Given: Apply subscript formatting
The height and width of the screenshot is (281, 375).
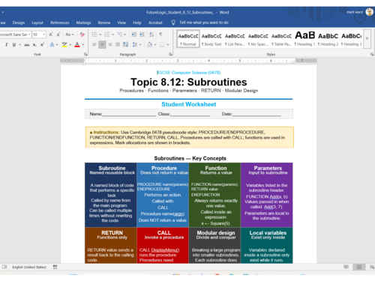Looking at the screenshot, I should click(x=34, y=45).
